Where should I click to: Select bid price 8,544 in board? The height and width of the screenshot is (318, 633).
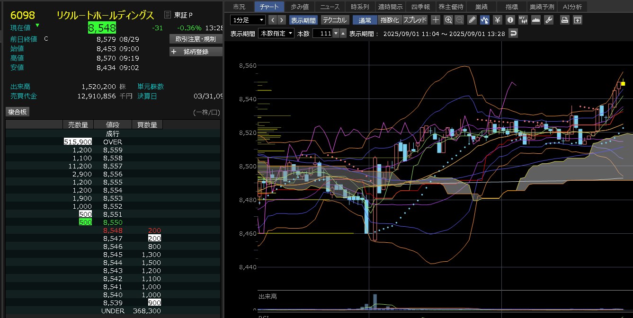point(113,263)
